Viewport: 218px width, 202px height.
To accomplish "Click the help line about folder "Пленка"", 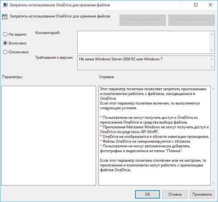I will [141, 151].
